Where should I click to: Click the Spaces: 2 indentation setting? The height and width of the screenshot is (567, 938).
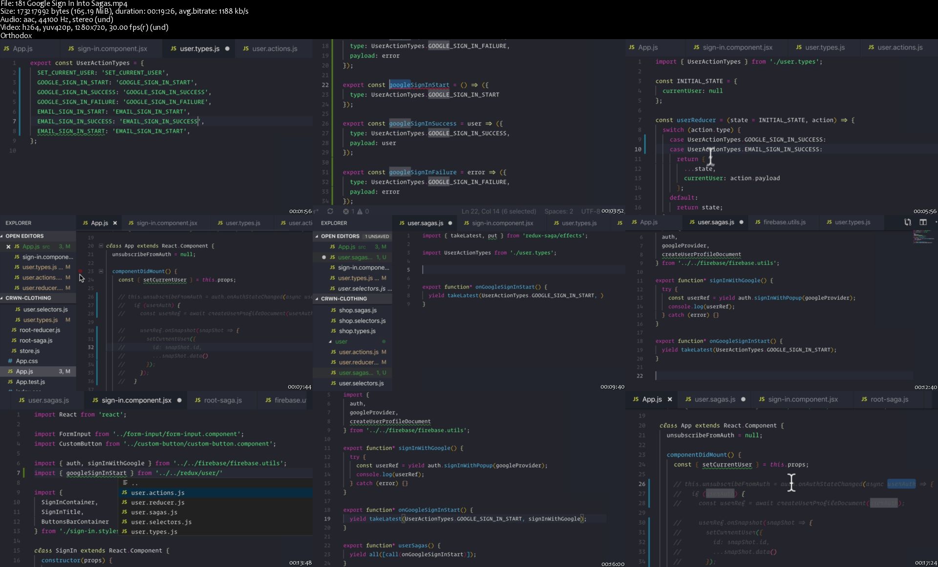[558, 211]
